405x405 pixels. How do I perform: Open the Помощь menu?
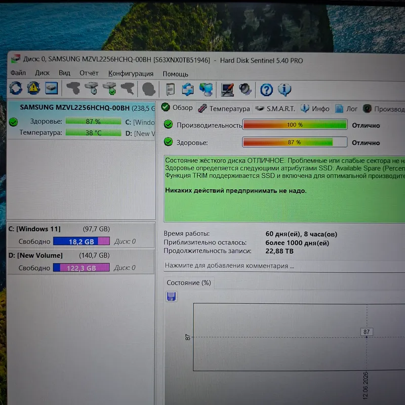[175, 74]
